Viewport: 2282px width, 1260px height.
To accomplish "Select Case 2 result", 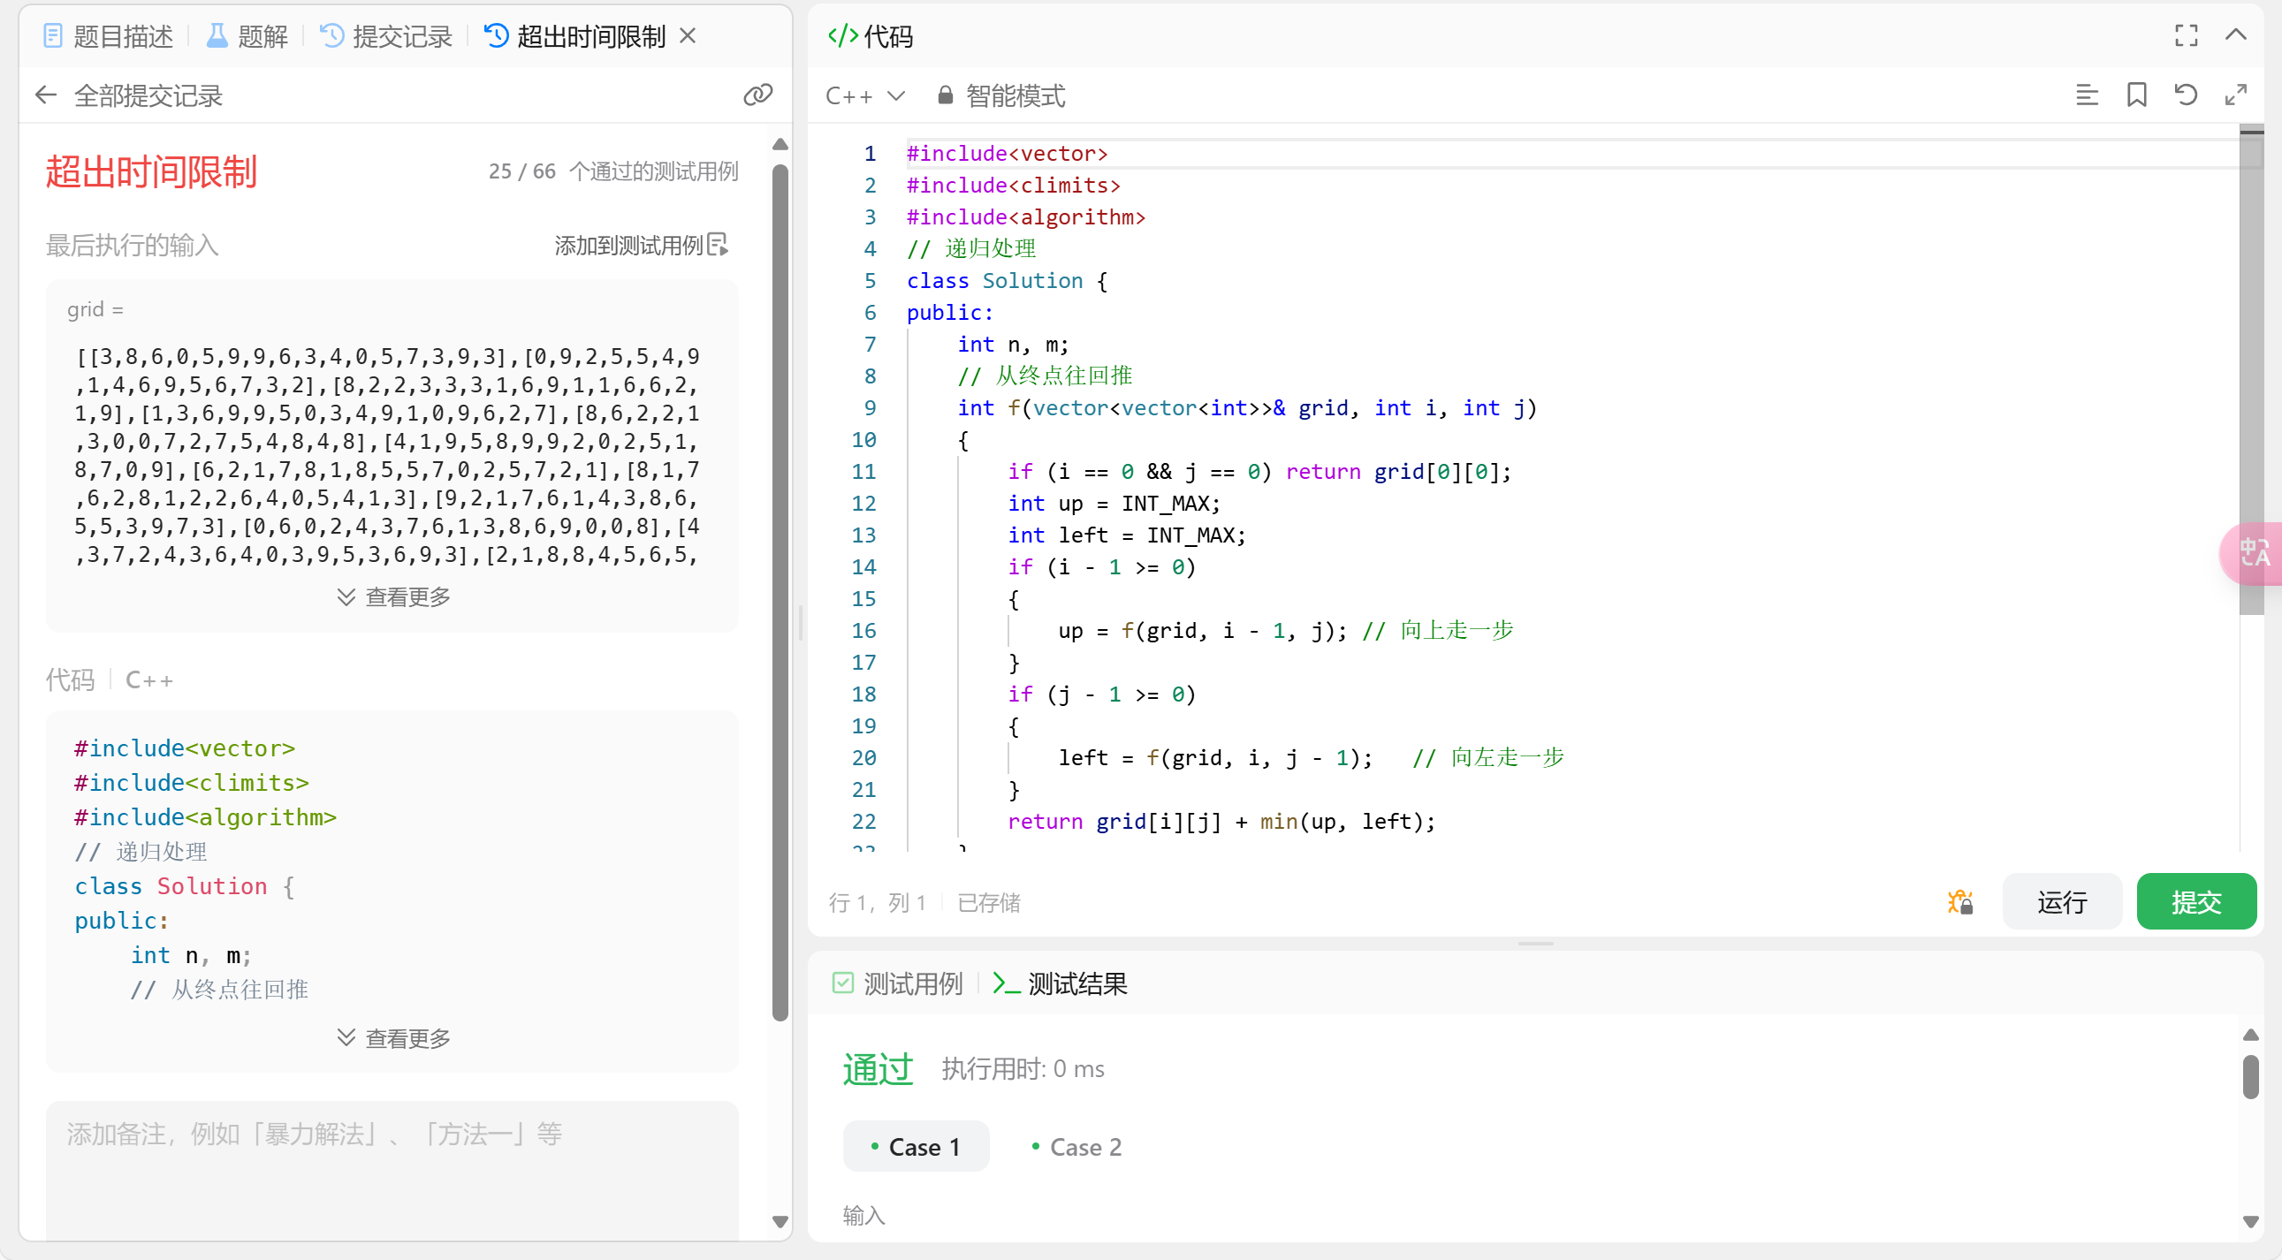I will (1076, 1147).
